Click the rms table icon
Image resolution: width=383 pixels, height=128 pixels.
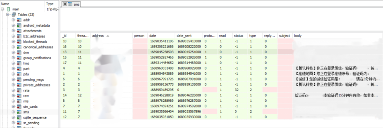19,101
